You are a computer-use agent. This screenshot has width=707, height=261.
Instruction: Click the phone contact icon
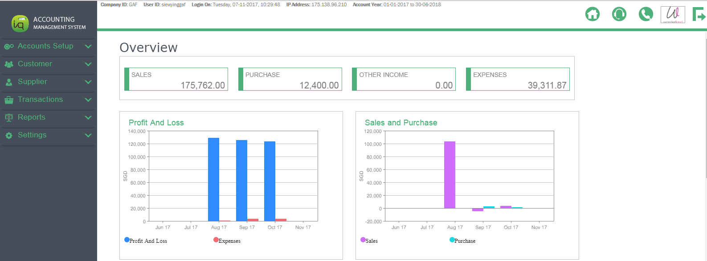click(x=646, y=14)
